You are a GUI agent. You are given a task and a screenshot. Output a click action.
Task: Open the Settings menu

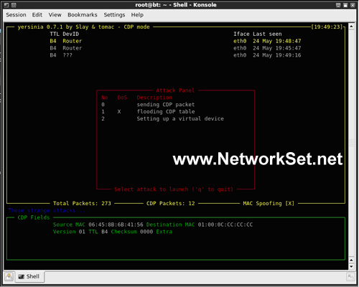point(114,15)
